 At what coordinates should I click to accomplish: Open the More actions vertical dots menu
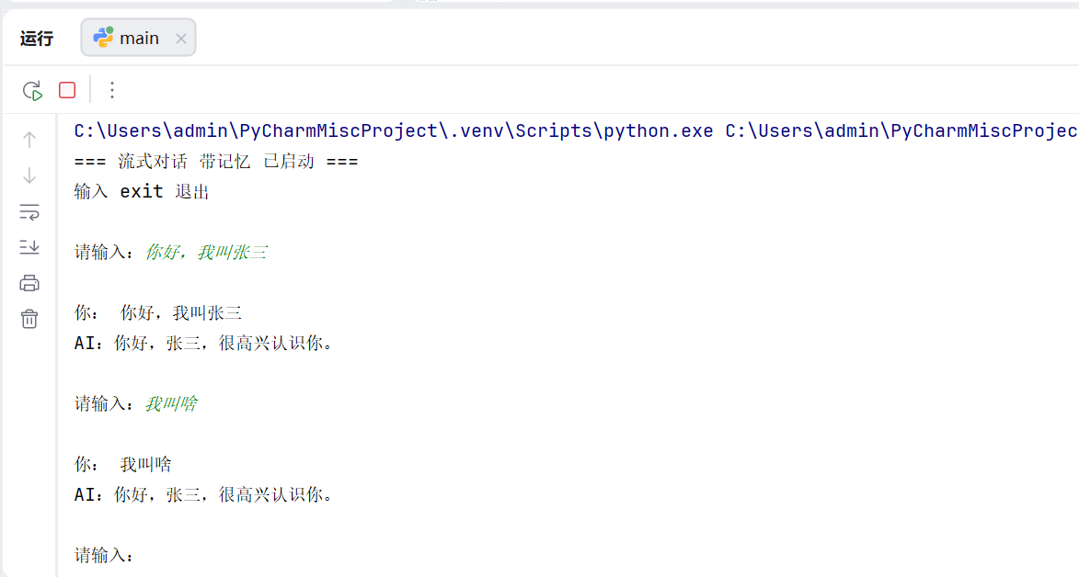112,90
